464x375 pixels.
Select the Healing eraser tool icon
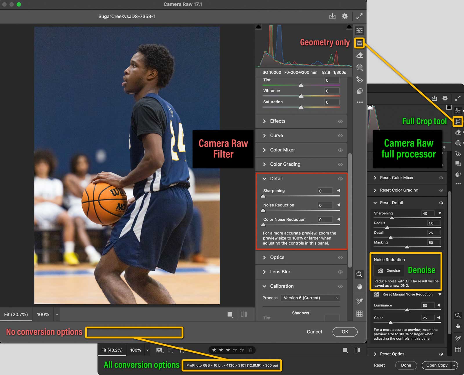(359, 55)
